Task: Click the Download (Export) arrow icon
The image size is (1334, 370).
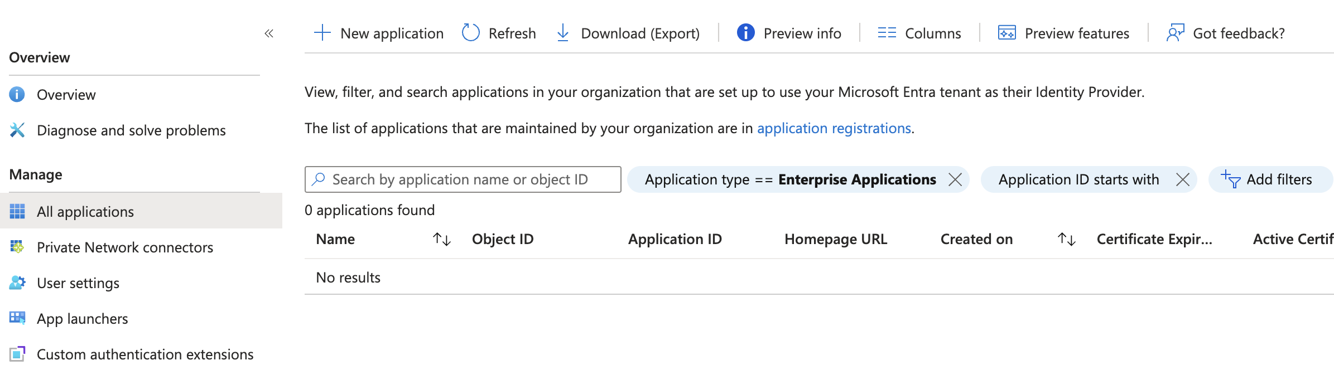Action: pyautogui.click(x=563, y=33)
